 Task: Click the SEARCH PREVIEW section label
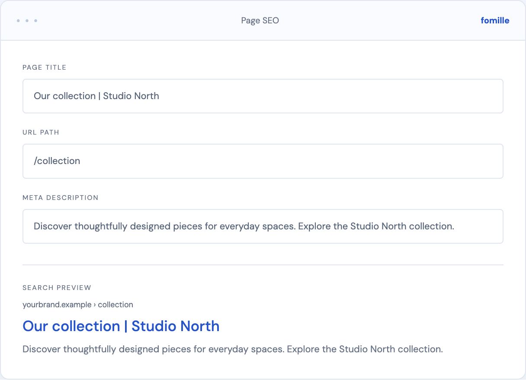(57, 288)
